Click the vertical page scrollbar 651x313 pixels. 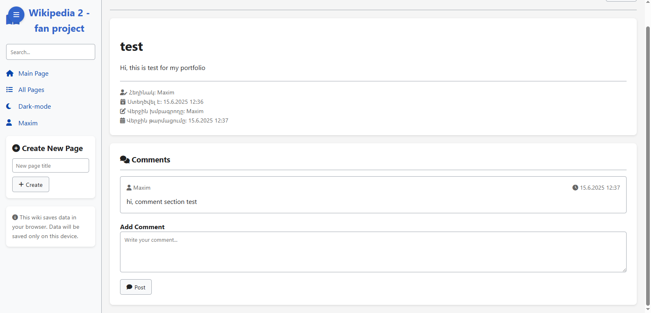(648, 157)
